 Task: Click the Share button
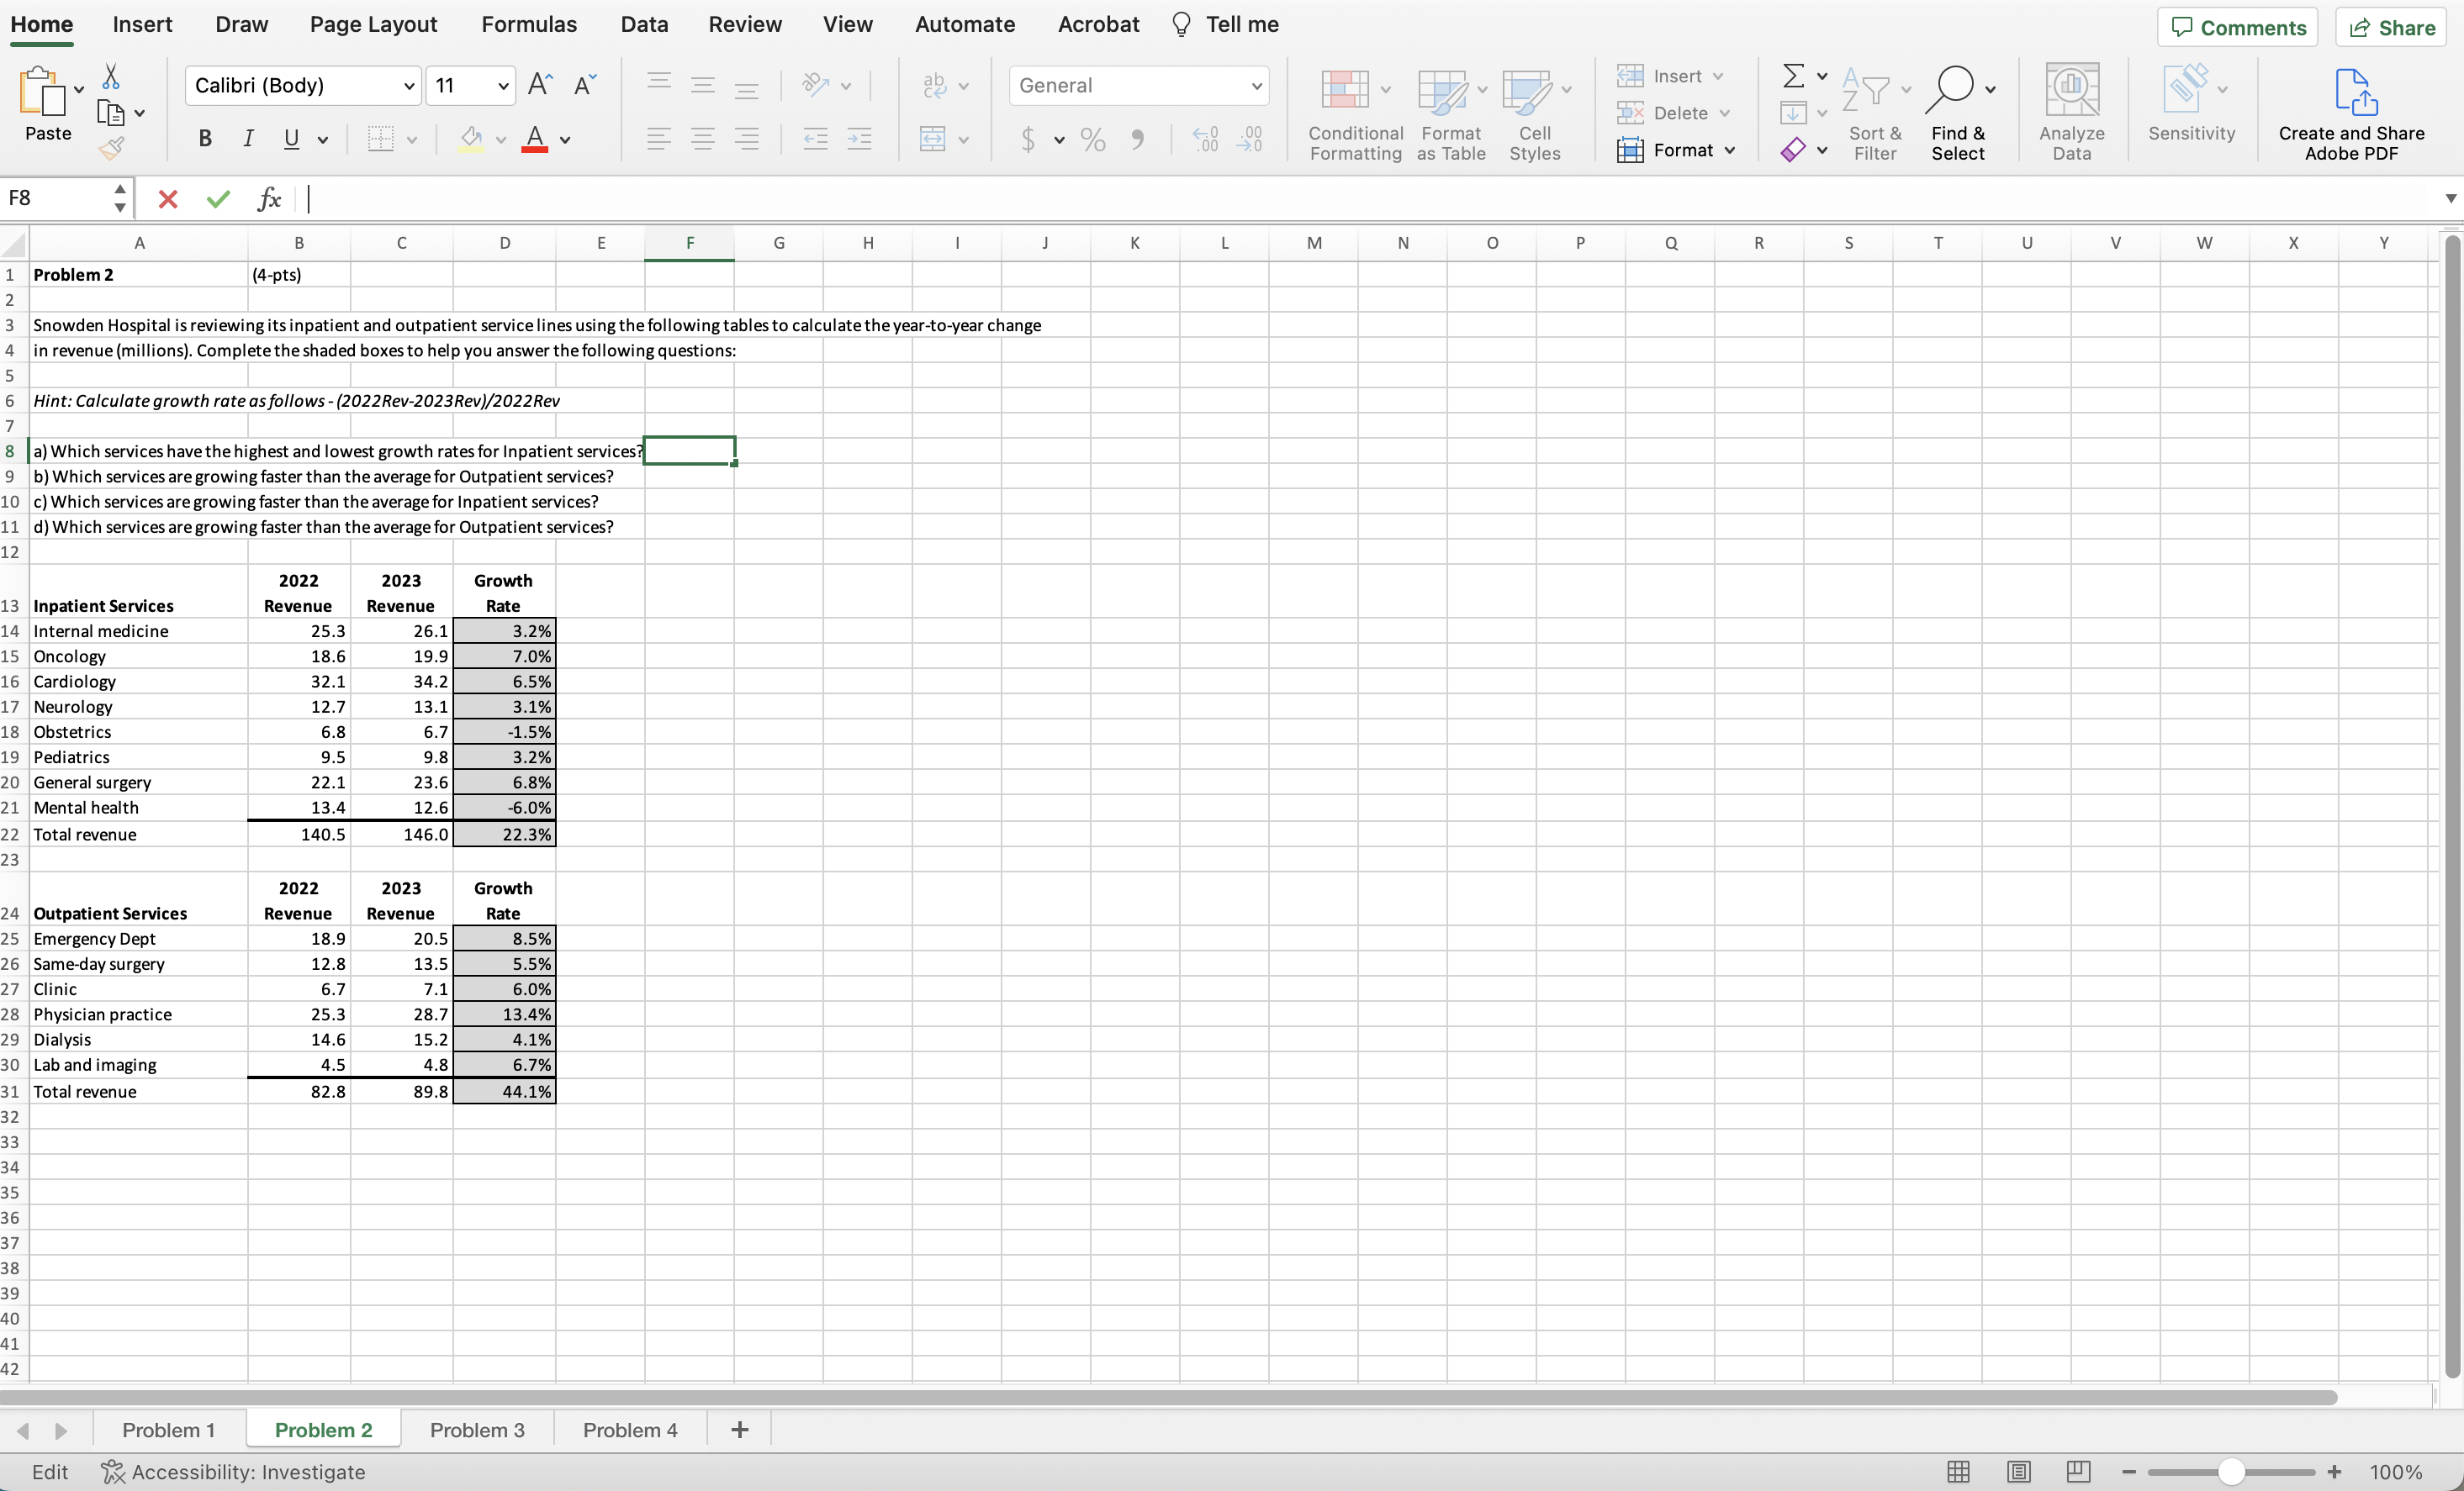point(2392,27)
